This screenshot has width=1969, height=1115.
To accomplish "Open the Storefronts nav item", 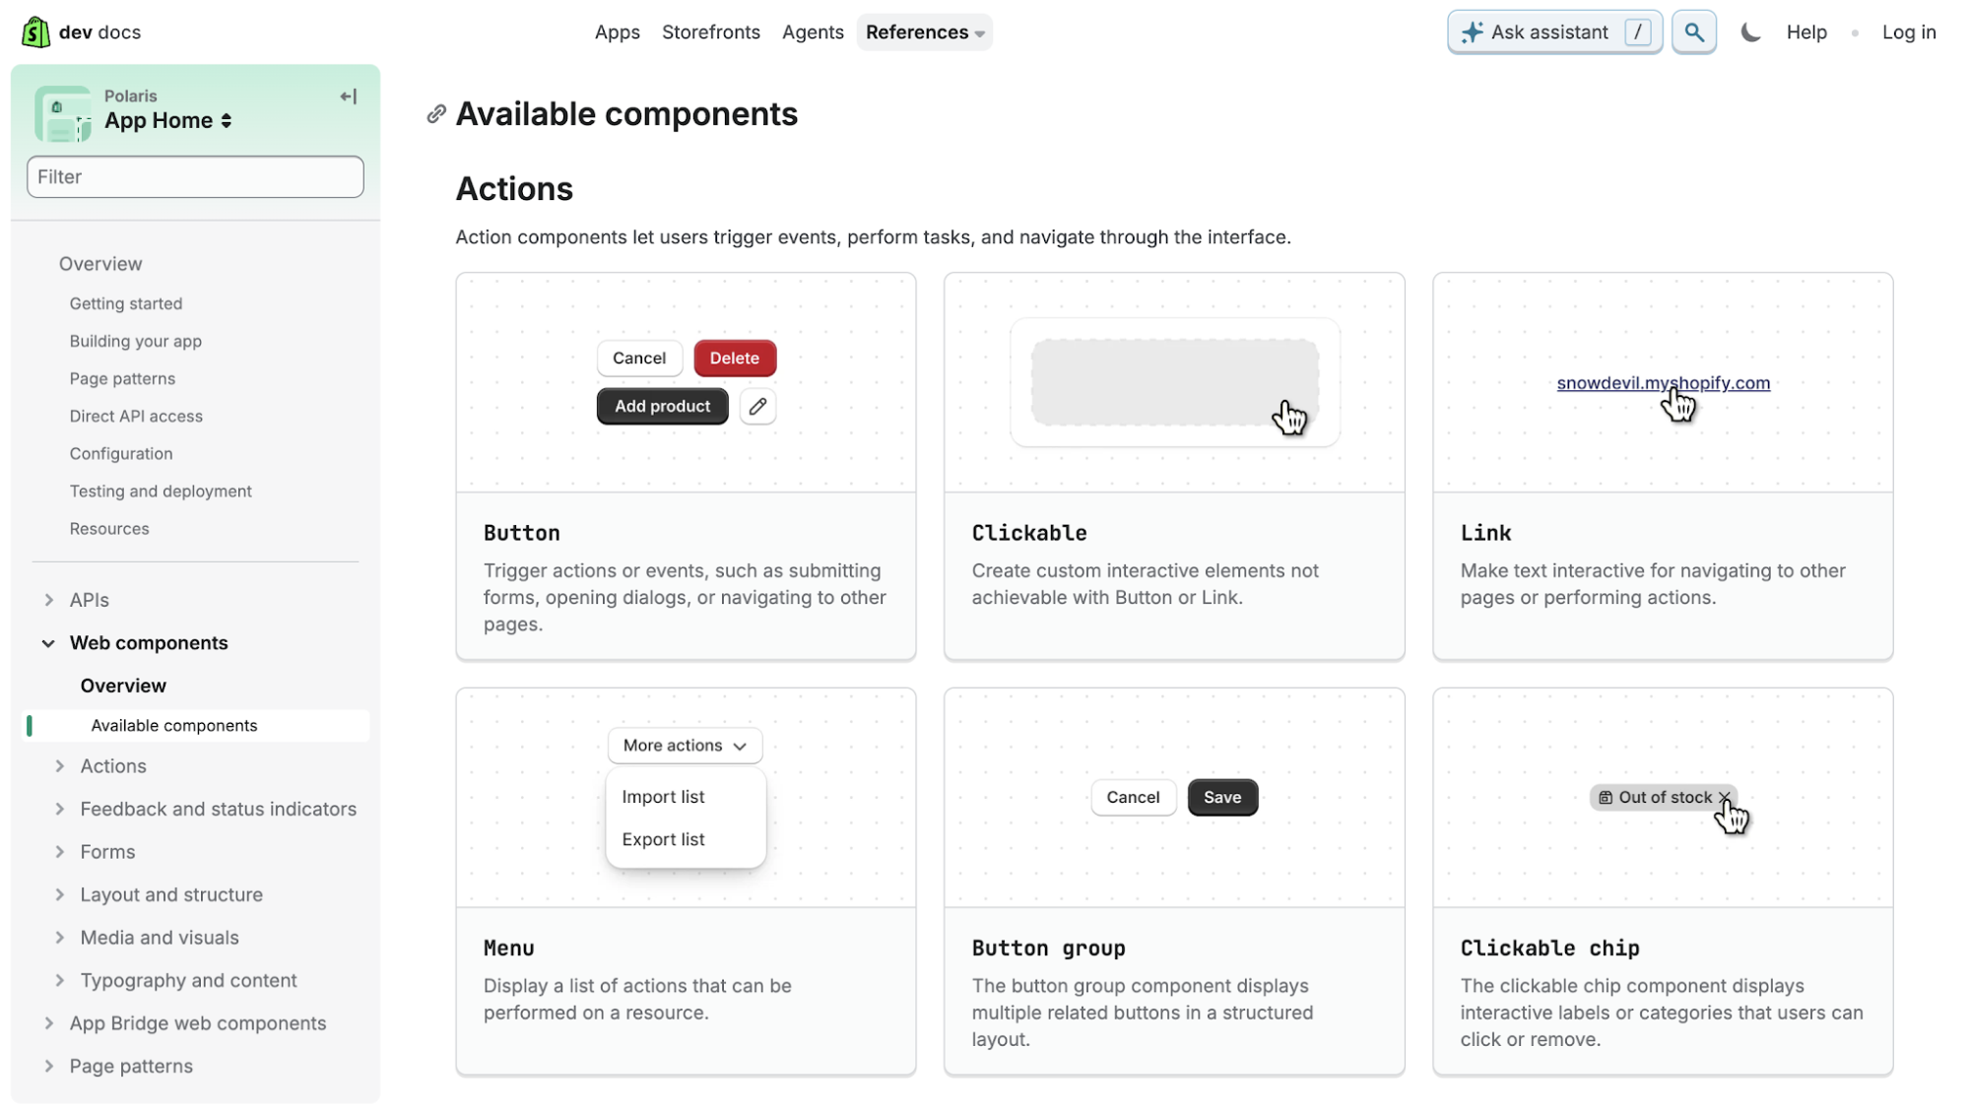I will (710, 33).
